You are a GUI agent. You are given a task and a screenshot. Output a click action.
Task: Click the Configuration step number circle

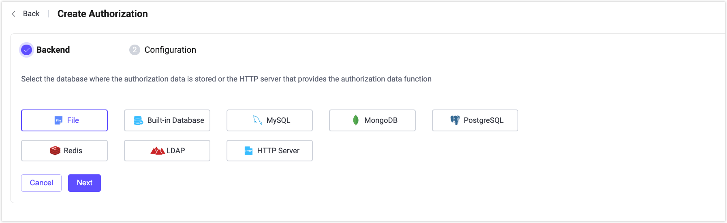135,50
